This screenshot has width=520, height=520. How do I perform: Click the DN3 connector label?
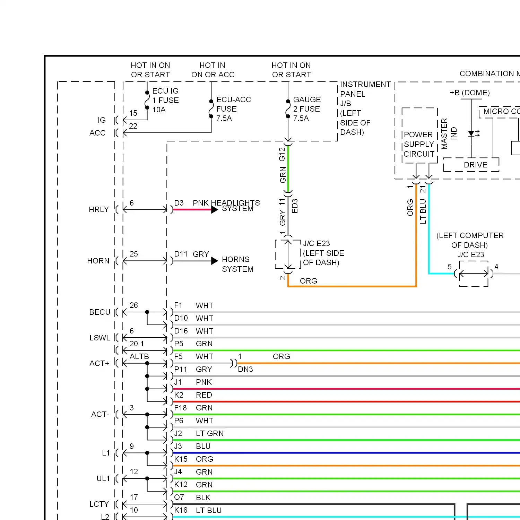tap(245, 370)
